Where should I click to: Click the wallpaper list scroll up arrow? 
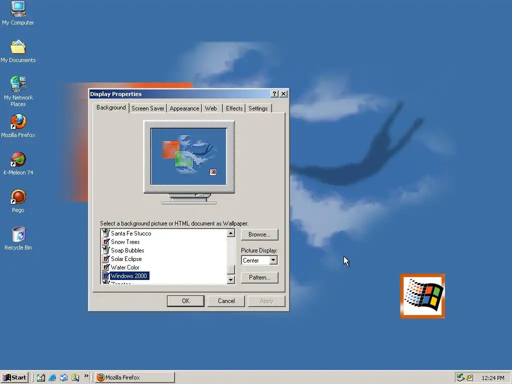click(x=231, y=233)
